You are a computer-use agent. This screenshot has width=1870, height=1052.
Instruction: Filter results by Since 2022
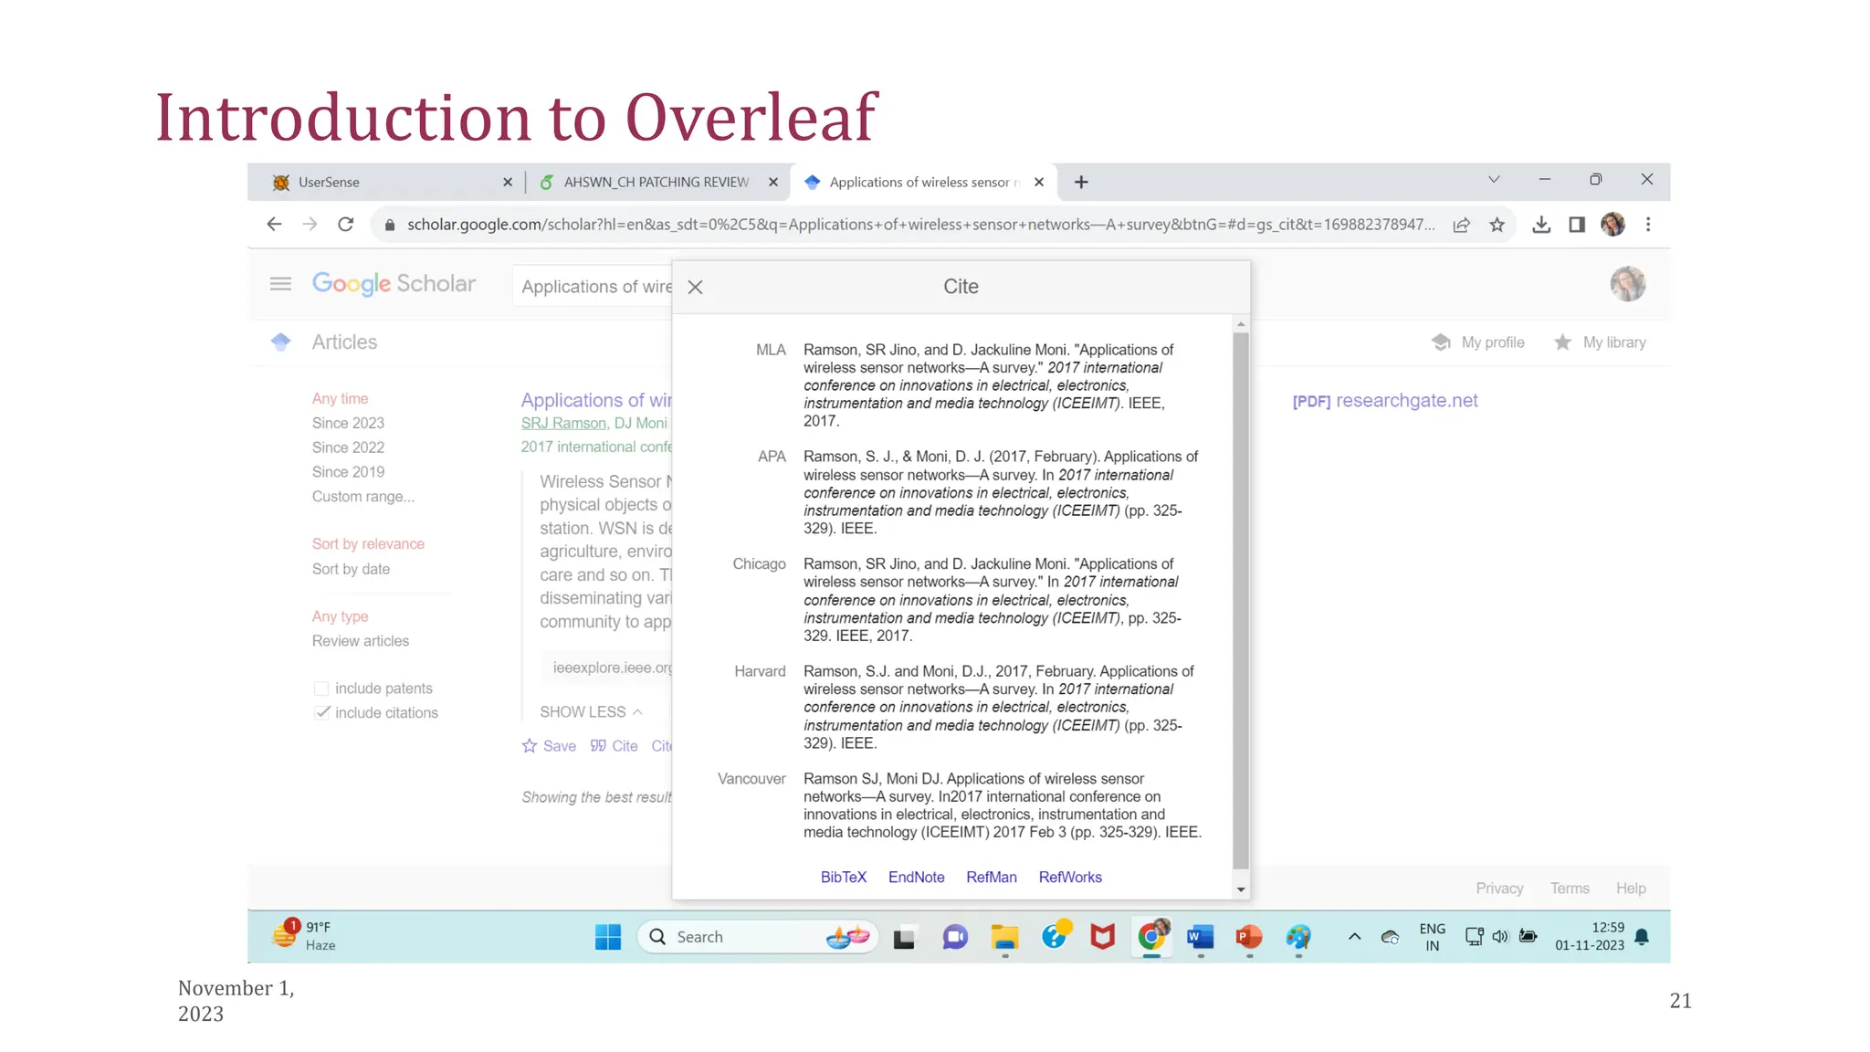[x=348, y=447]
